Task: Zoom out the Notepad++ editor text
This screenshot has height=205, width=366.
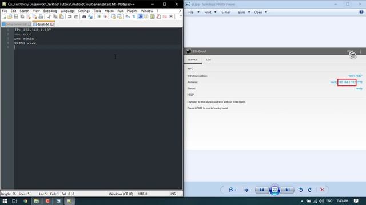Action: pyautogui.click(x=105, y=17)
